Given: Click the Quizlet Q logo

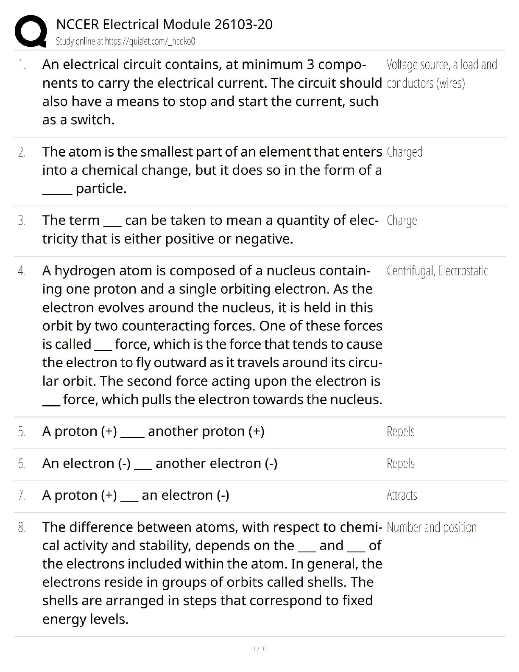Looking at the screenshot, I should 31,31.
